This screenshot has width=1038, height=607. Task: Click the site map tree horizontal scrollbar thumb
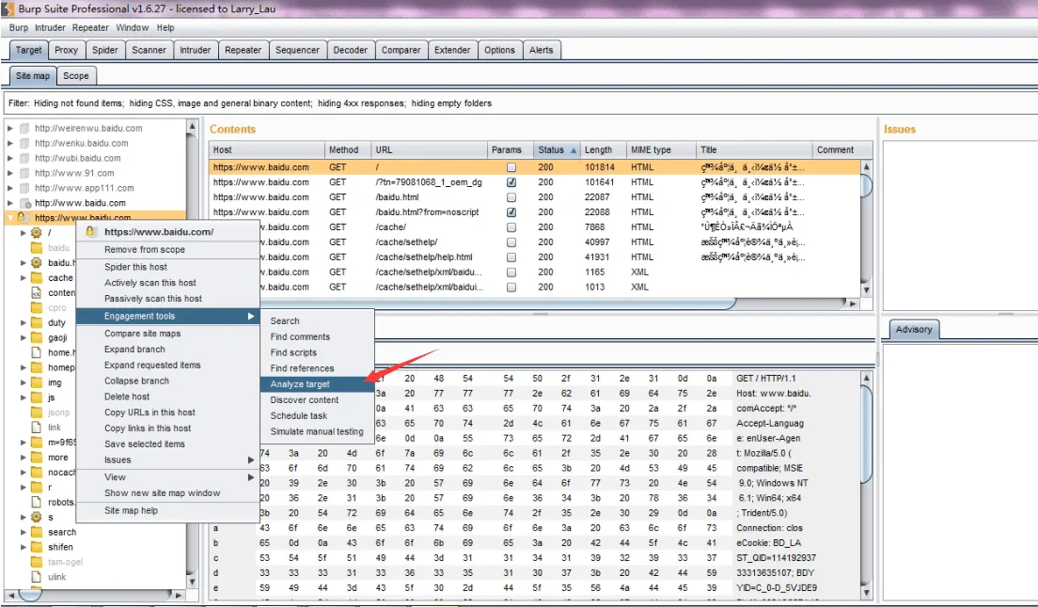[30, 595]
